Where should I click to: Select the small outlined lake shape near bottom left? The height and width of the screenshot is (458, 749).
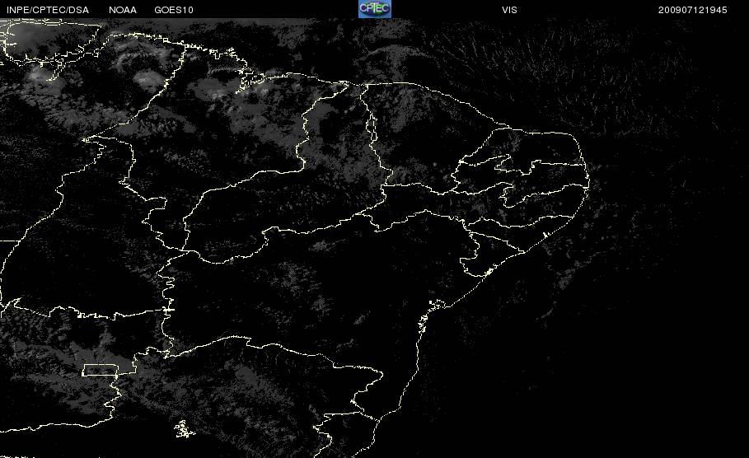pos(184,429)
